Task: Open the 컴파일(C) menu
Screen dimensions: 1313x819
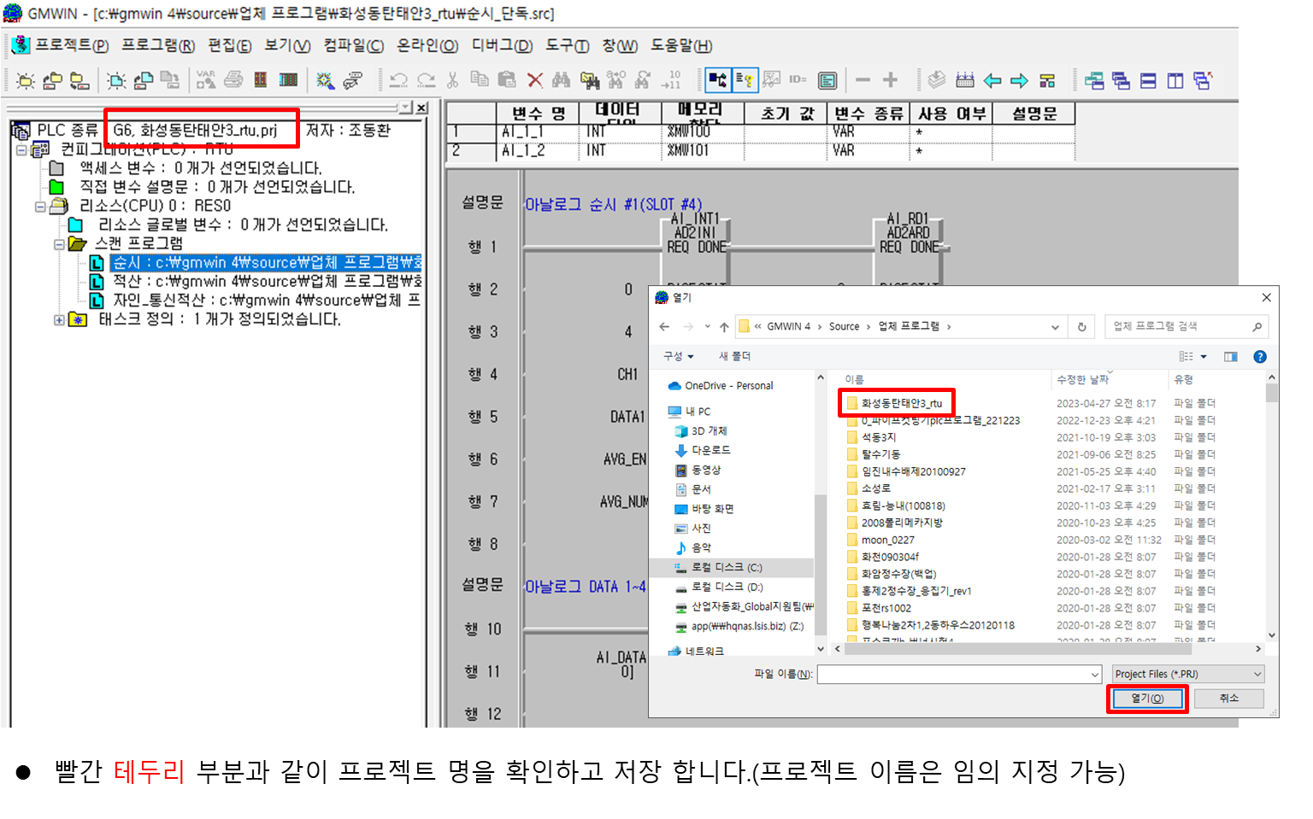Action: (353, 45)
